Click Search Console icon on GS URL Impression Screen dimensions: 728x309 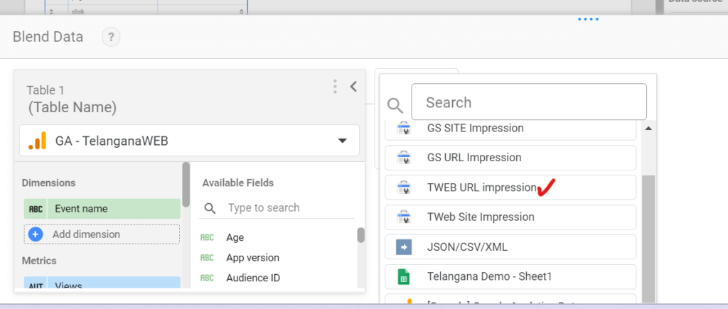click(x=404, y=158)
